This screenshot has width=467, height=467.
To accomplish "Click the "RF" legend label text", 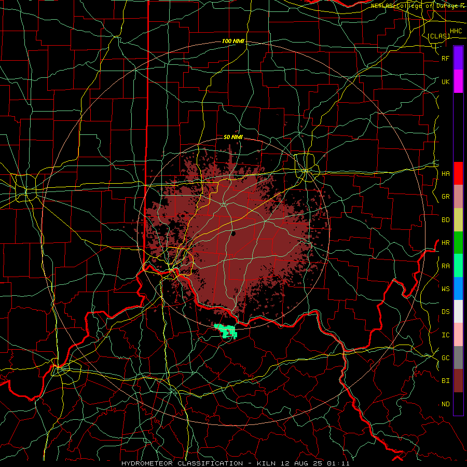I will (445, 58).
